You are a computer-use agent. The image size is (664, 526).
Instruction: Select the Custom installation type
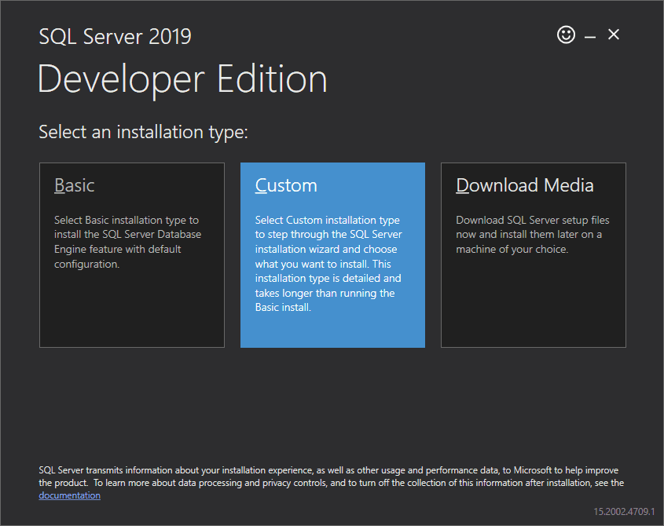(x=332, y=255)
